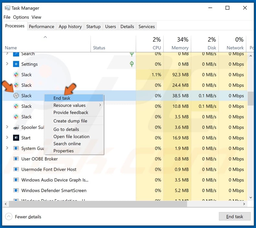256x228 pixels.
Task: Click the 1.1% CPU cell
Action: pos(150,75)
